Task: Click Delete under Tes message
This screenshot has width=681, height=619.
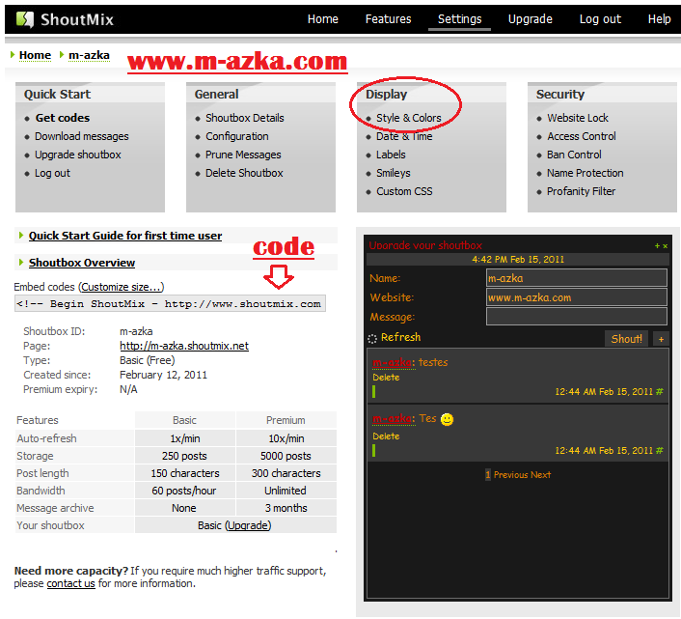Action: click(x=386, y=436)
